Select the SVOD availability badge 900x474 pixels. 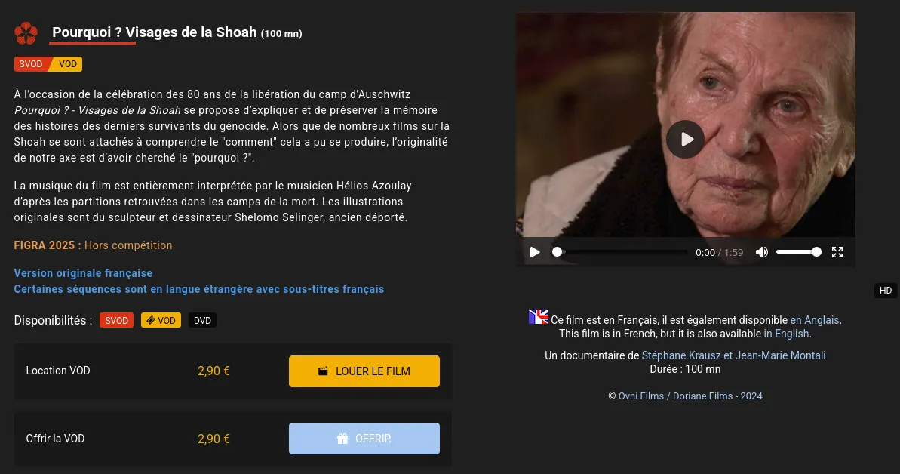click(116, 320)
